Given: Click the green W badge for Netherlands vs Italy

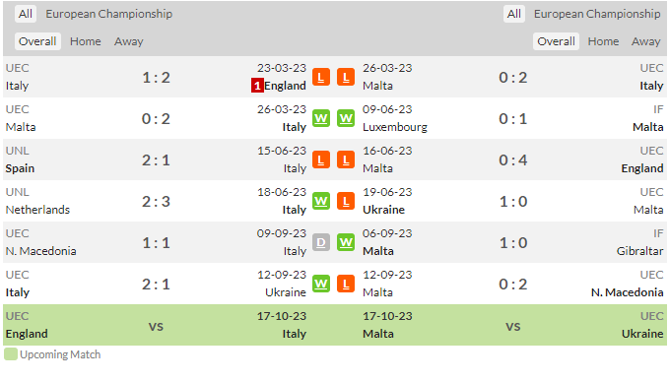Looking at the screenshot, I should coord(321,201).
